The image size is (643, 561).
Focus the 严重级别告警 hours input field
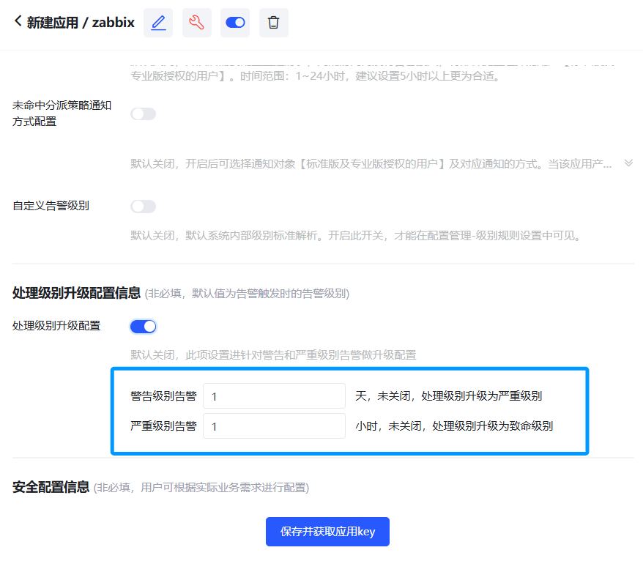273,426
